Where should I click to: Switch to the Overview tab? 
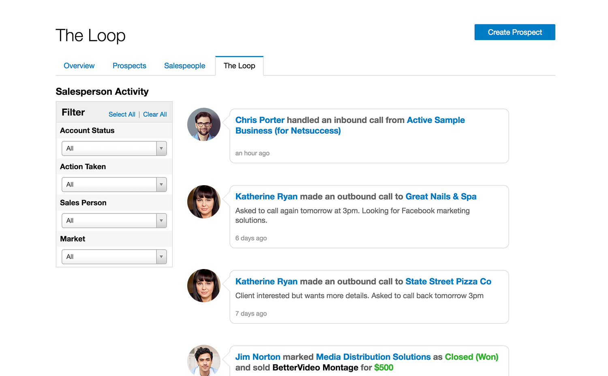pyautogui.click(x=79, y=66)
